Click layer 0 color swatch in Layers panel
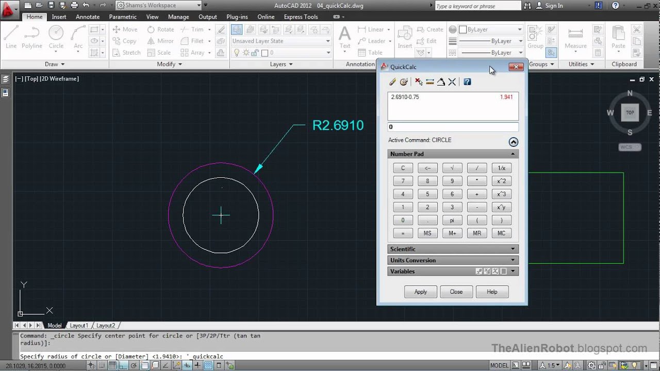Image resolution: width=660 pixels, height=371 pixels. 265,53
